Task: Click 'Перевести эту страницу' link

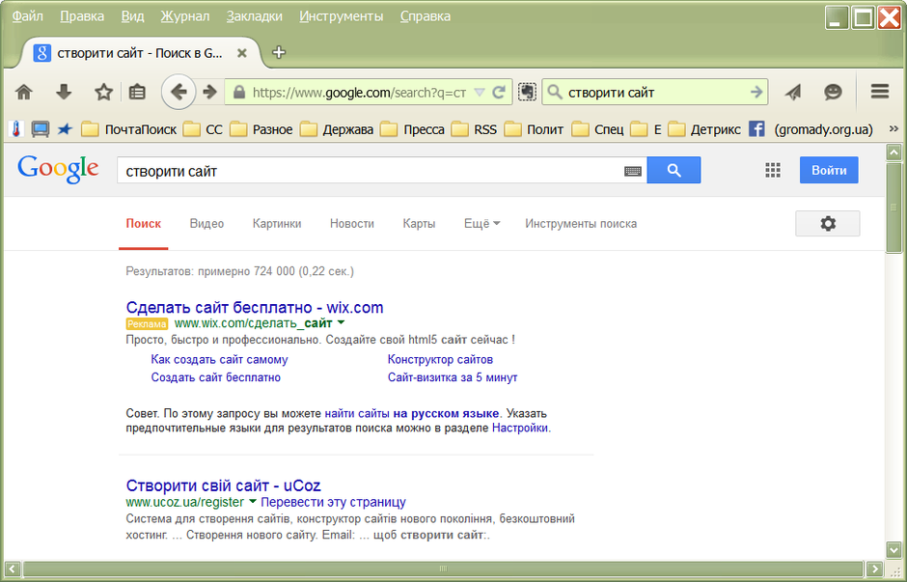Action: coord(333,502)
